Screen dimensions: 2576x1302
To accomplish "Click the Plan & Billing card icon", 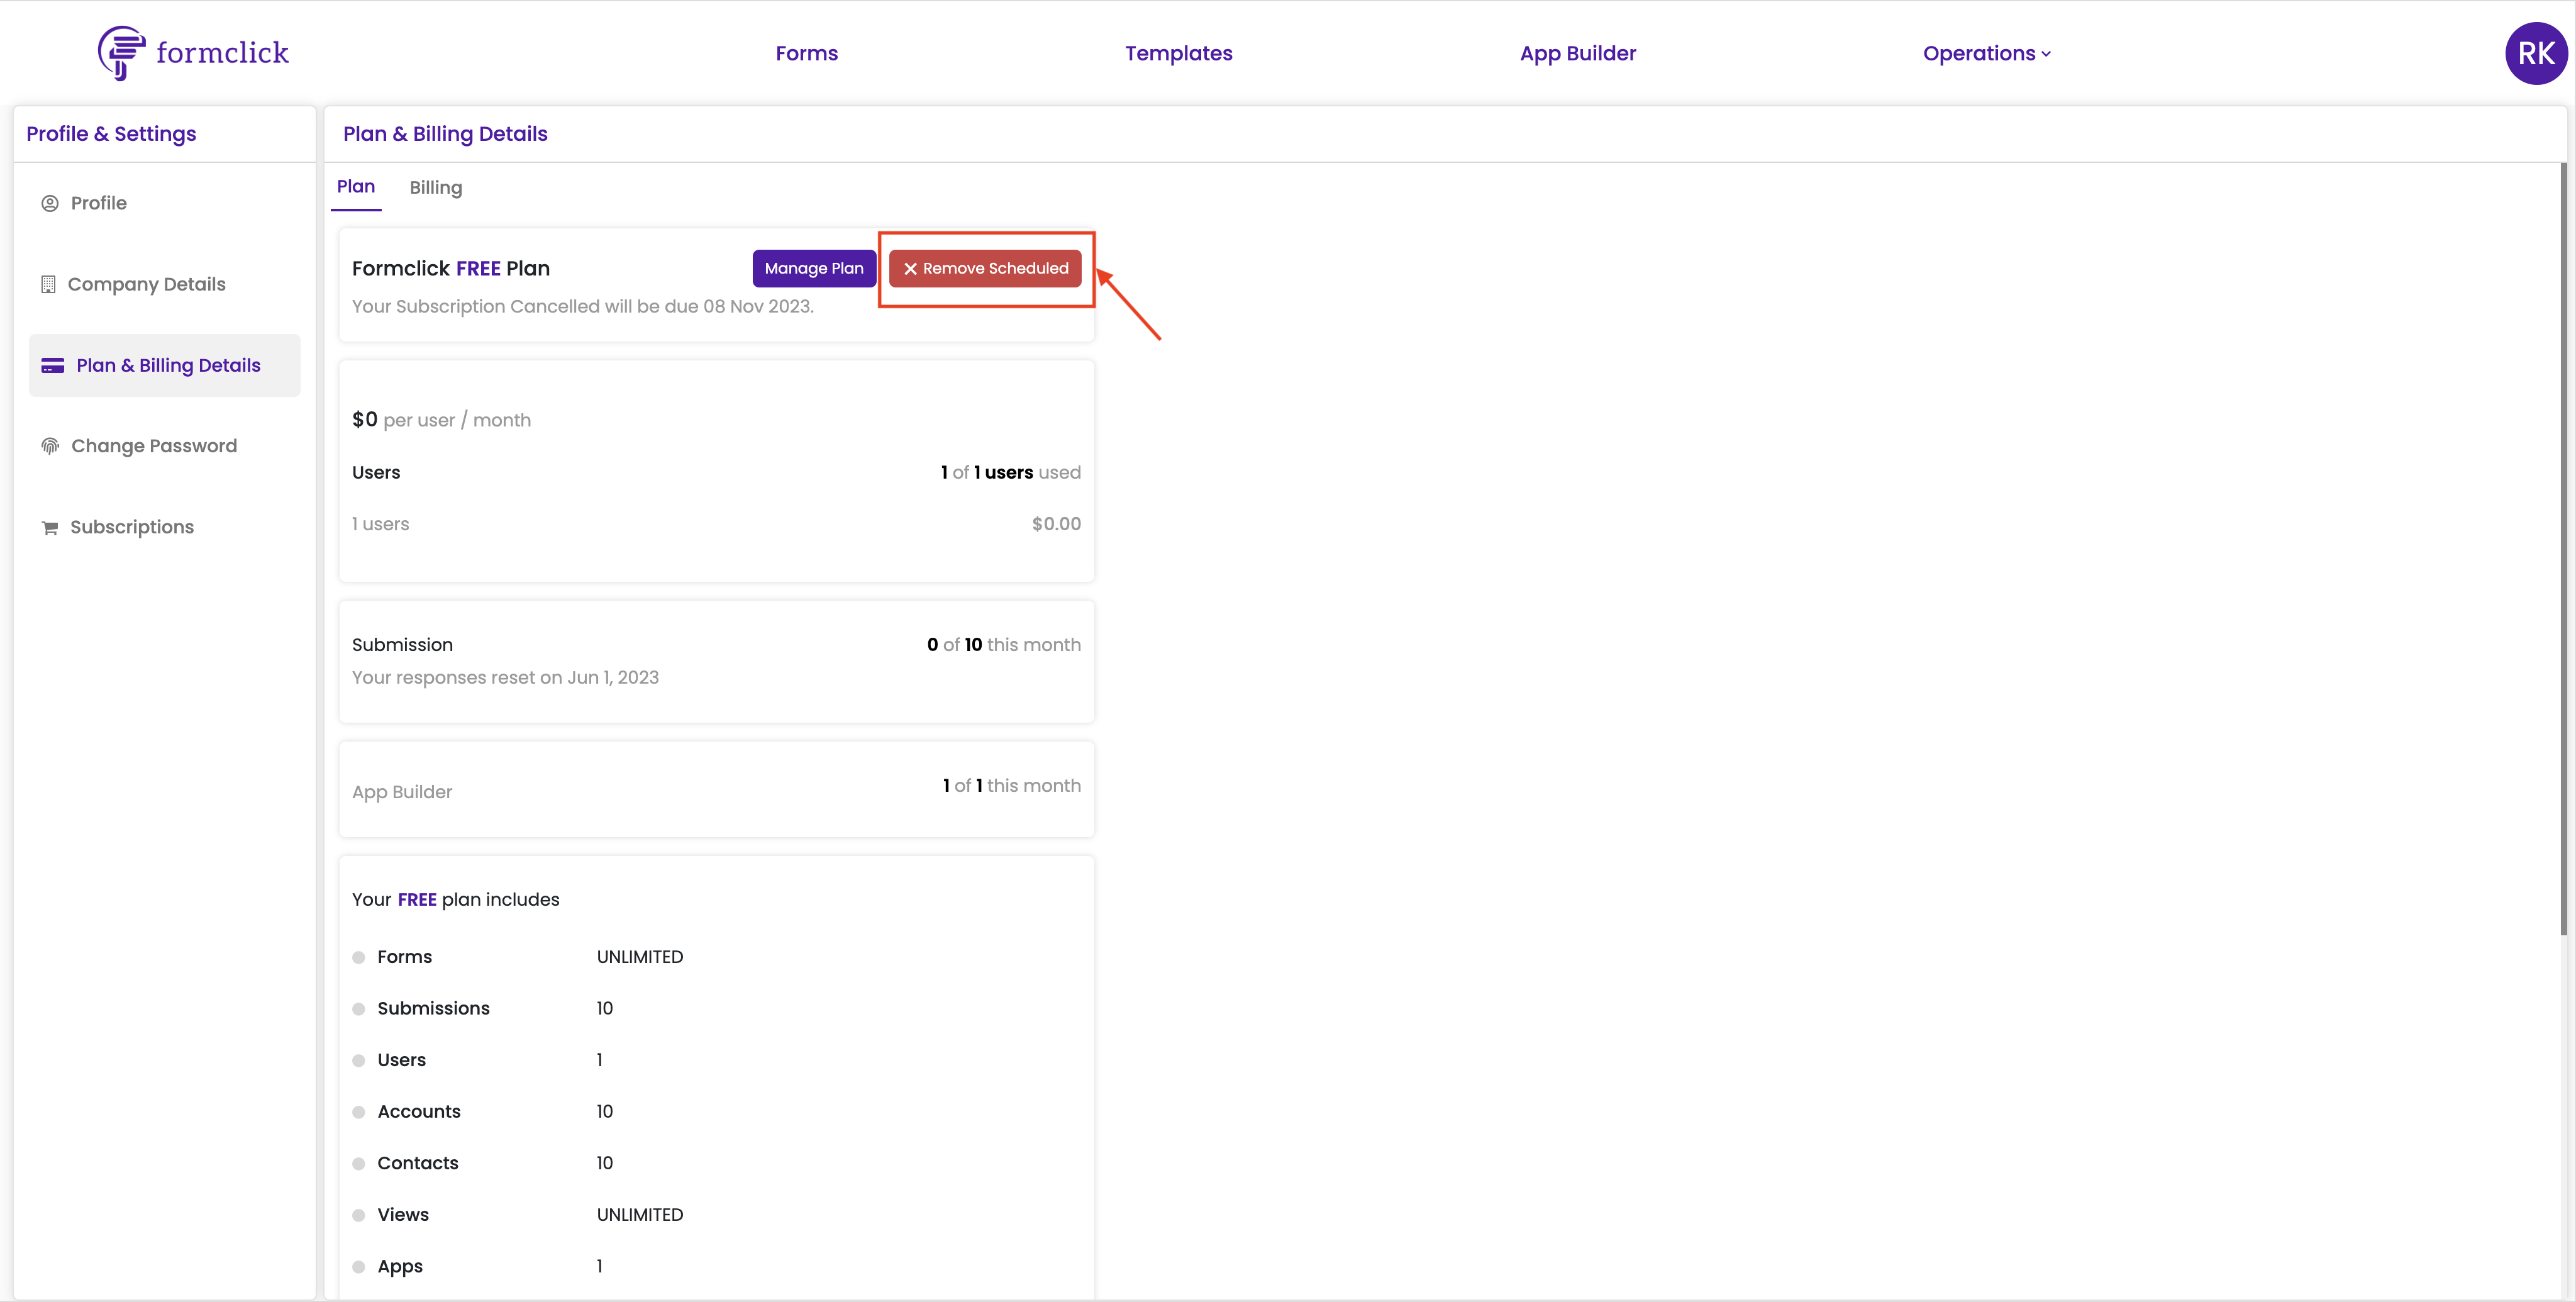I will (53, 365).
